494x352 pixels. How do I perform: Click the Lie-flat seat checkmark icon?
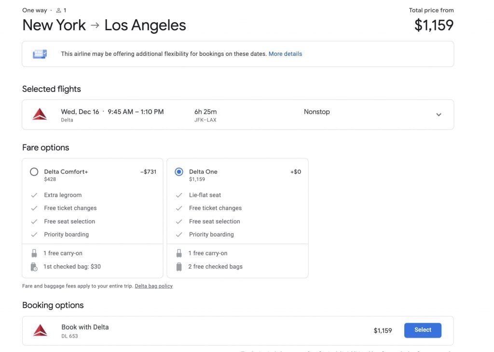click(x=179, y=196)
